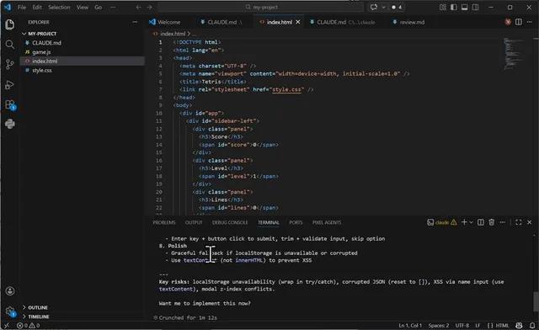This screenshot has height=330, width=539.
Task: Open the customize layout icon
Action: [443, 8]
